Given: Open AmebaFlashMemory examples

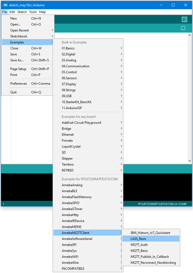Looking at the screenshot, I should click(x=88, y=197).
